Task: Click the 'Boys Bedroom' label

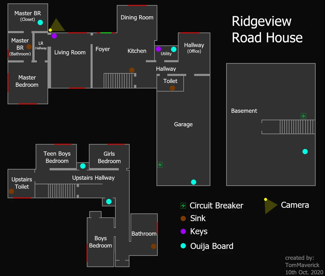Action: point(101,242)
